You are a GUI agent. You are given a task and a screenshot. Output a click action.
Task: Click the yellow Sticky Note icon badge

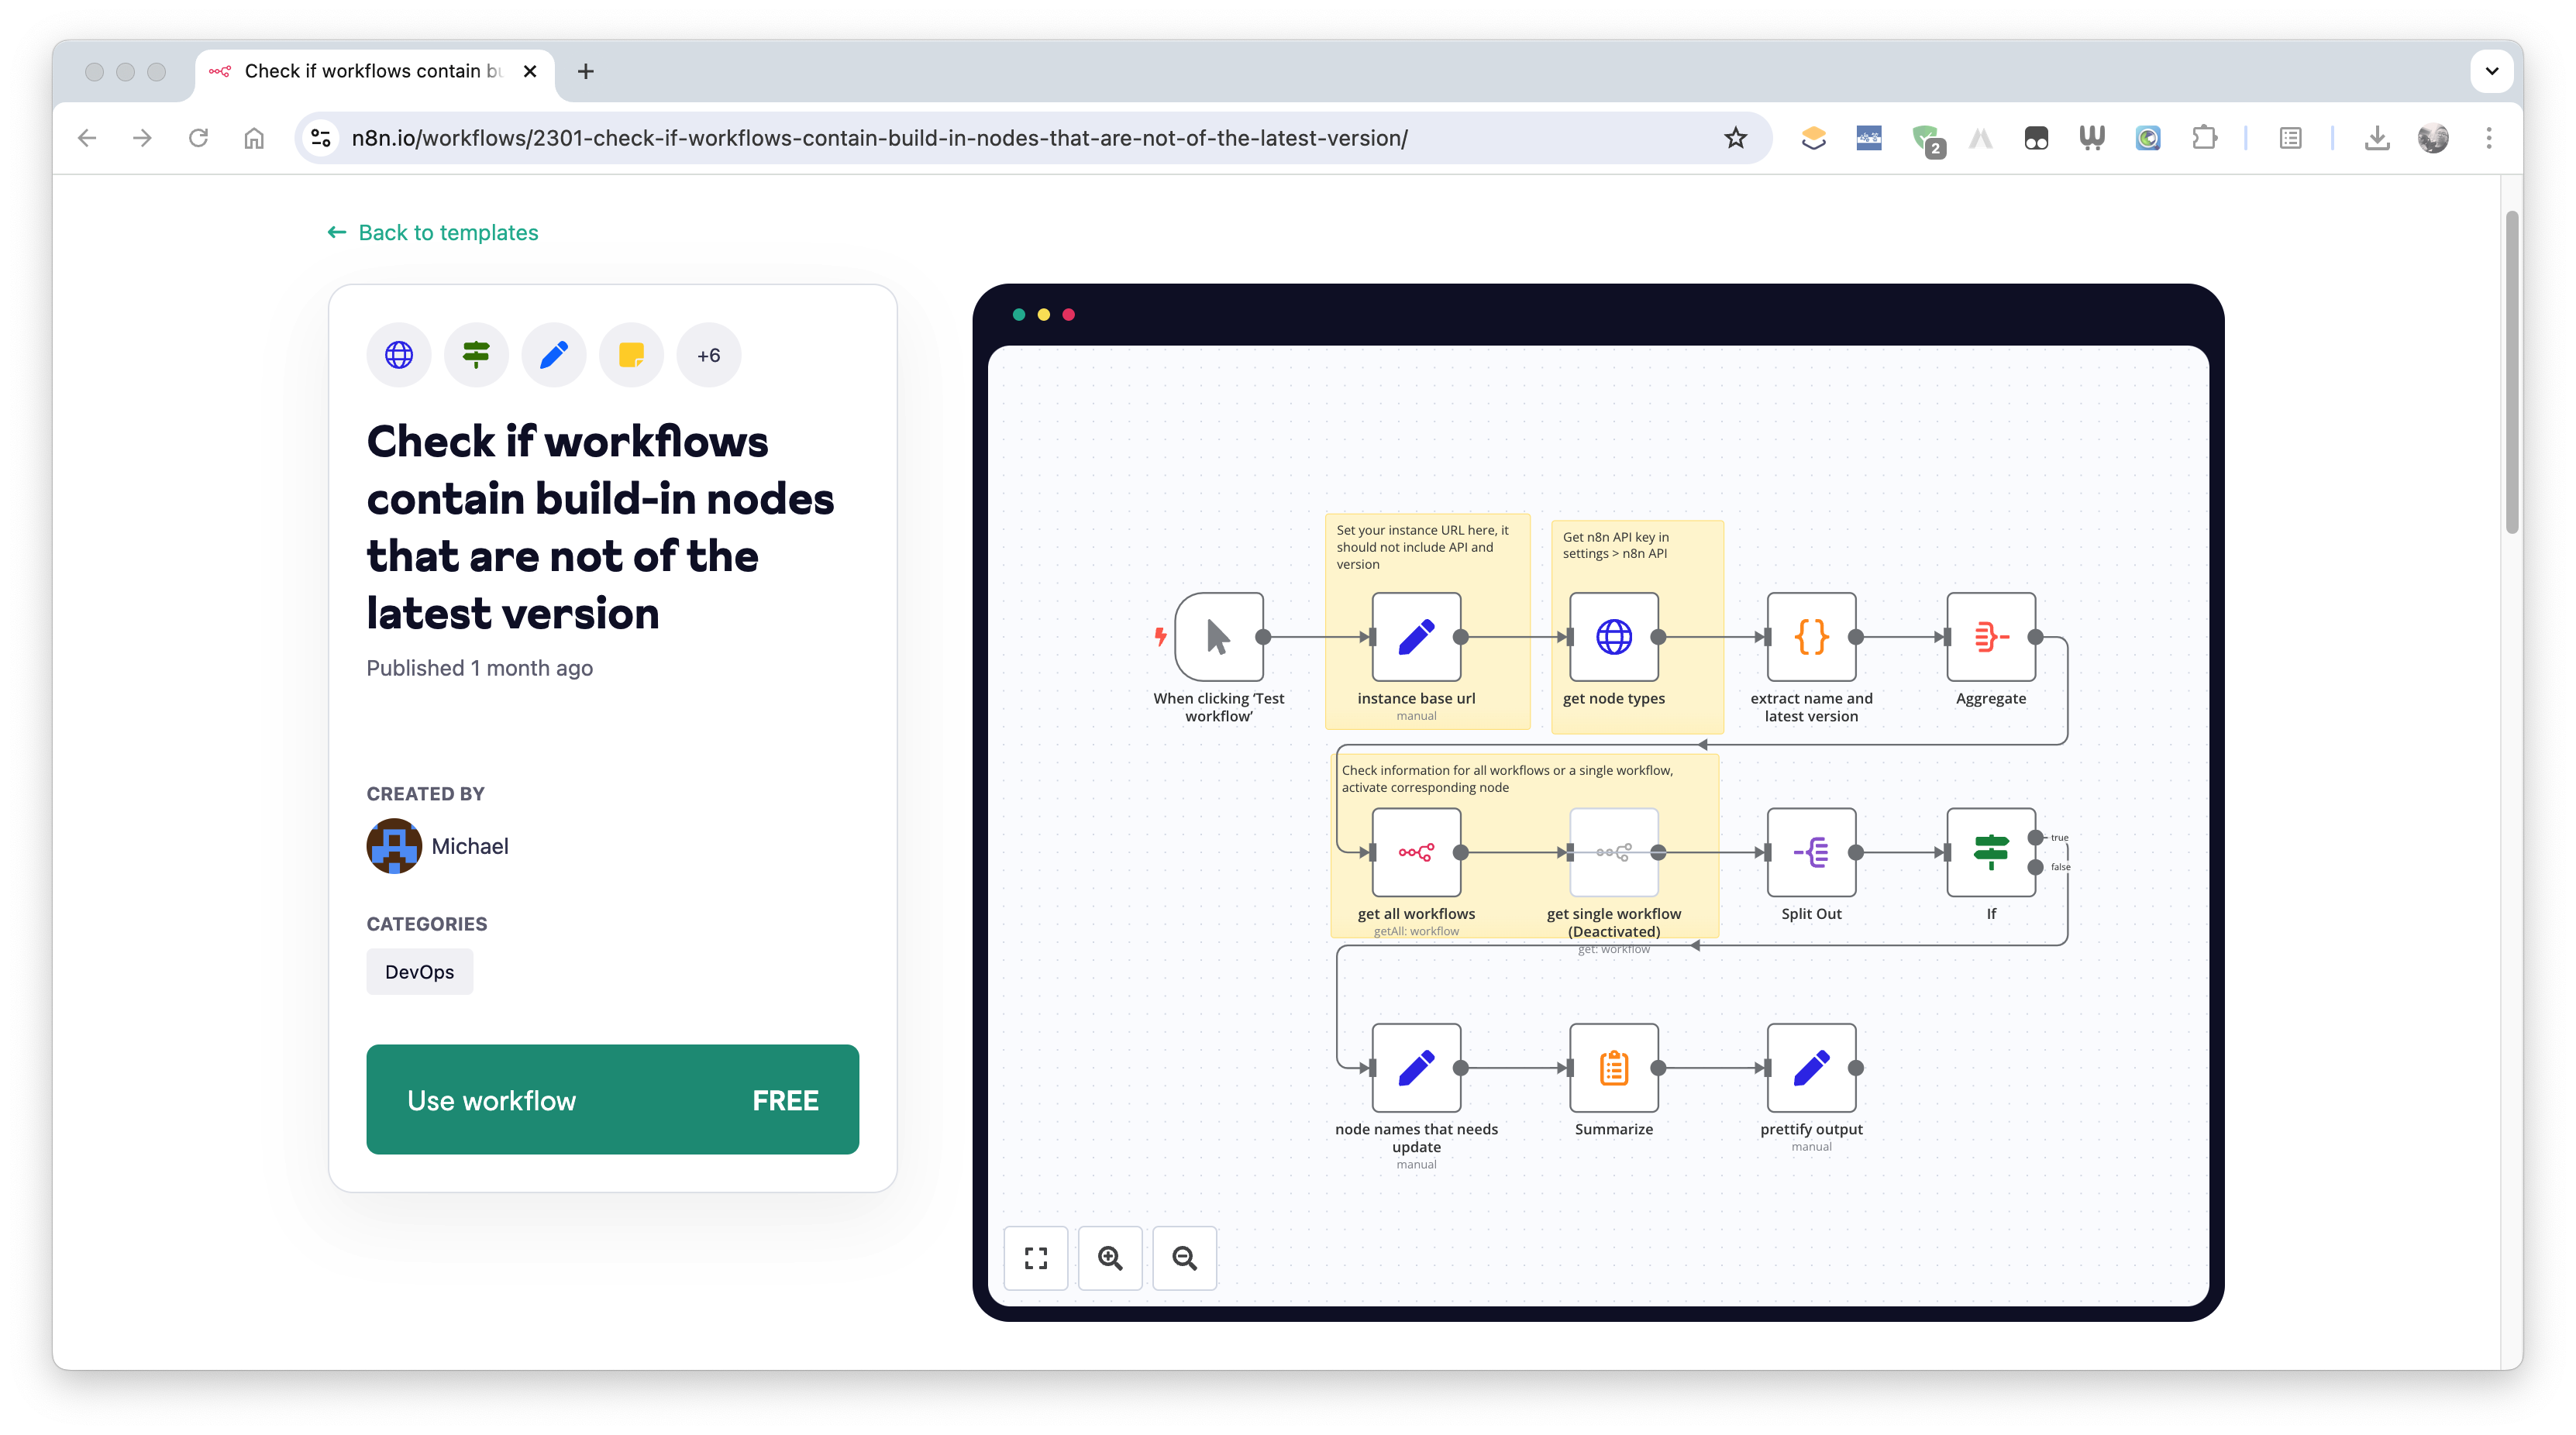click(x=631, y=355)
